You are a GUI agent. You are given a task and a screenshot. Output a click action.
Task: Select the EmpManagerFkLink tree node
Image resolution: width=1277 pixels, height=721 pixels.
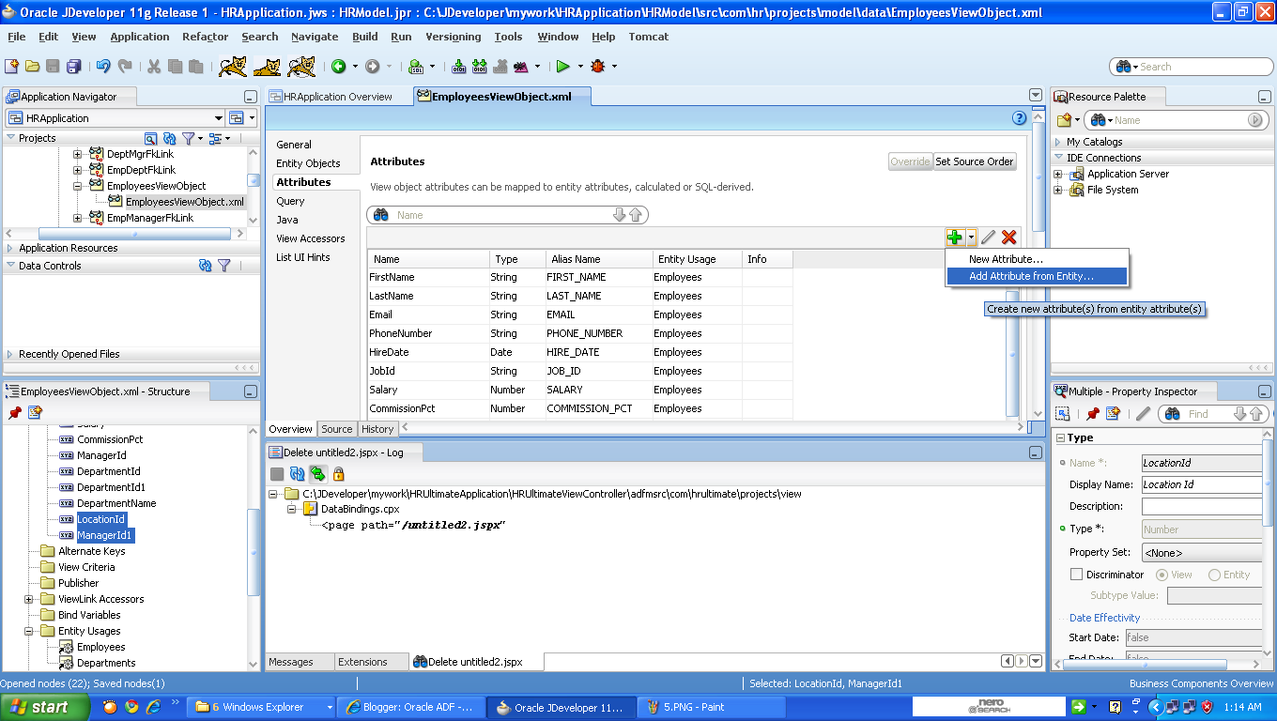tap(150, 218)
